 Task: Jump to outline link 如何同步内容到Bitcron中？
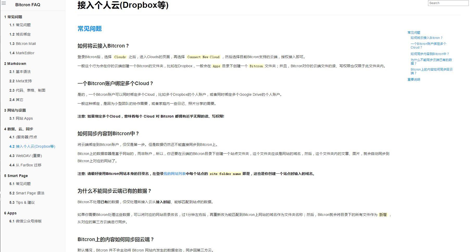click(430, 54)
